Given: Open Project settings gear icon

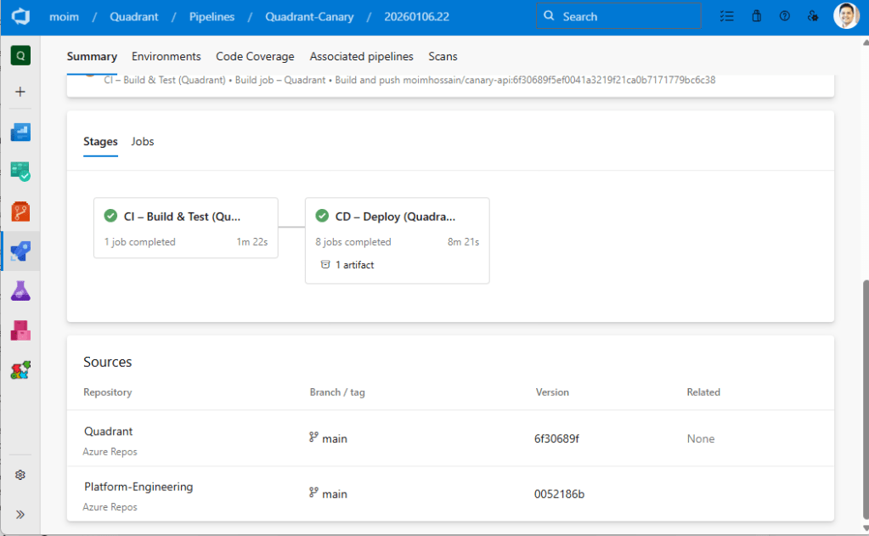Looking at the screenshot, I should click(x=20, y=475).
